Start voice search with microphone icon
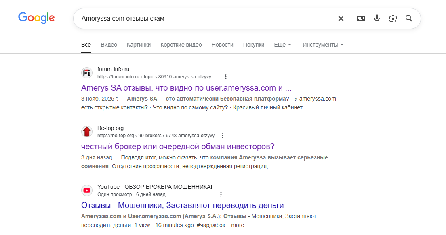446x235 pixels. tap(377, 19)
